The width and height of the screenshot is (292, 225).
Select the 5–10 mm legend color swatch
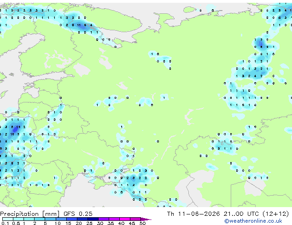pyautogui.click(x=51, y=219)
